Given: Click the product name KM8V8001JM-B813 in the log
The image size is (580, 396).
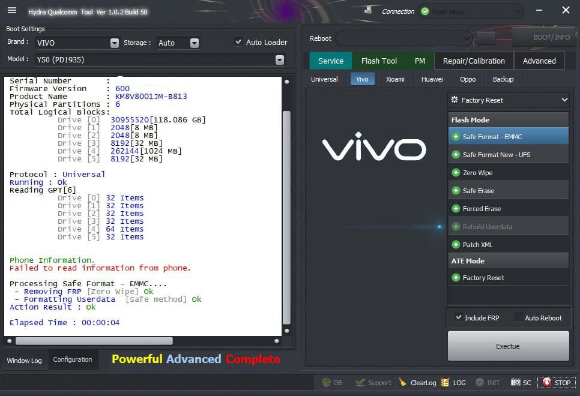Looking at the screenshot, I should (151, 97).
